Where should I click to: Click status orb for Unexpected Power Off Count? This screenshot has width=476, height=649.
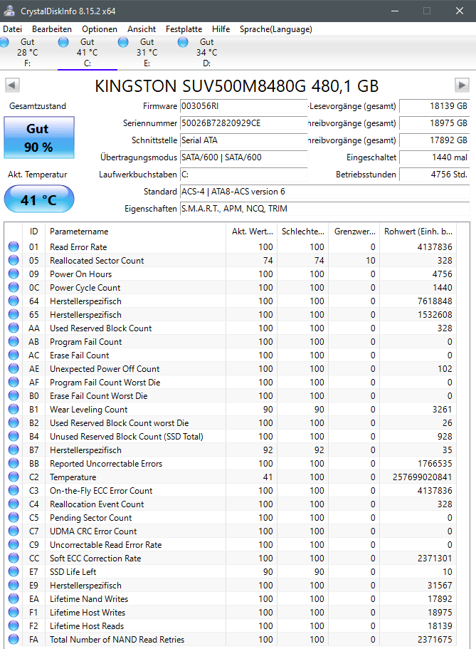(x=14, y=368)
